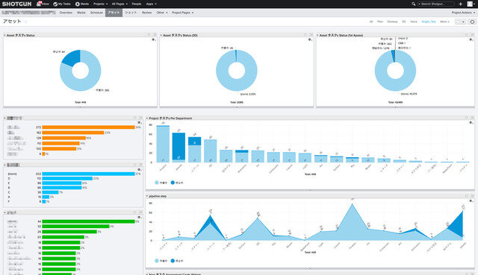Maximize the Per Department chart widget
The height and width of the screenshot is (275, 478).
(x=466, y=118)
